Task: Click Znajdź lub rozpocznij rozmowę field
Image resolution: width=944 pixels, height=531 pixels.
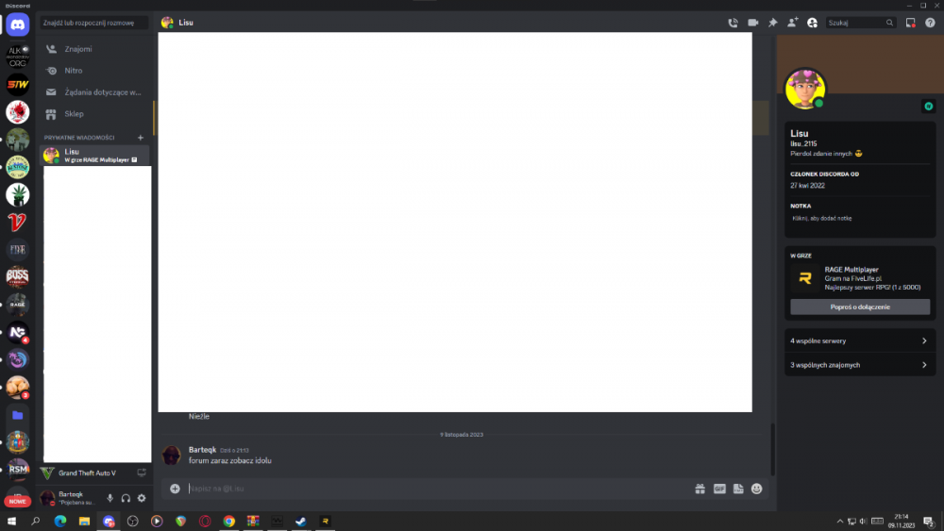Action: (93, 23)
